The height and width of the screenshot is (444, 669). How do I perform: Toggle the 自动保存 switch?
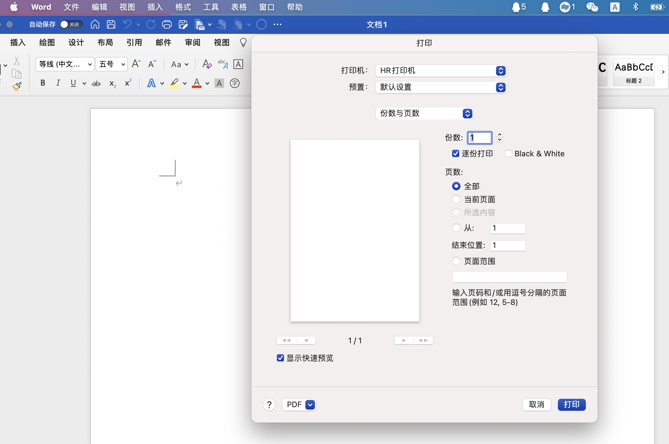[x=71, y=24]
